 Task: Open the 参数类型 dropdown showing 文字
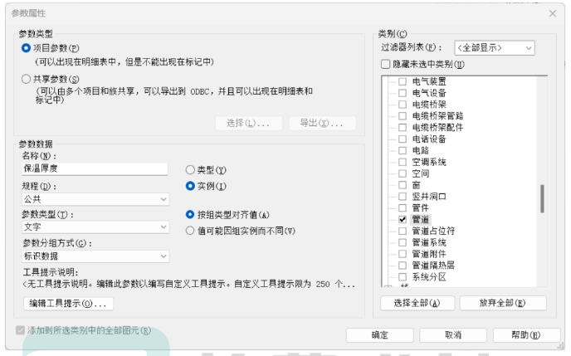pos(95,227)
